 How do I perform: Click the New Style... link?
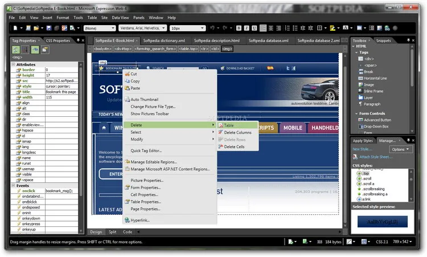(362, 149)
